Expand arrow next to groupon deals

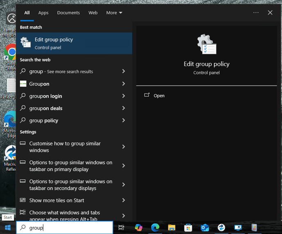click(x=123, y=108)
